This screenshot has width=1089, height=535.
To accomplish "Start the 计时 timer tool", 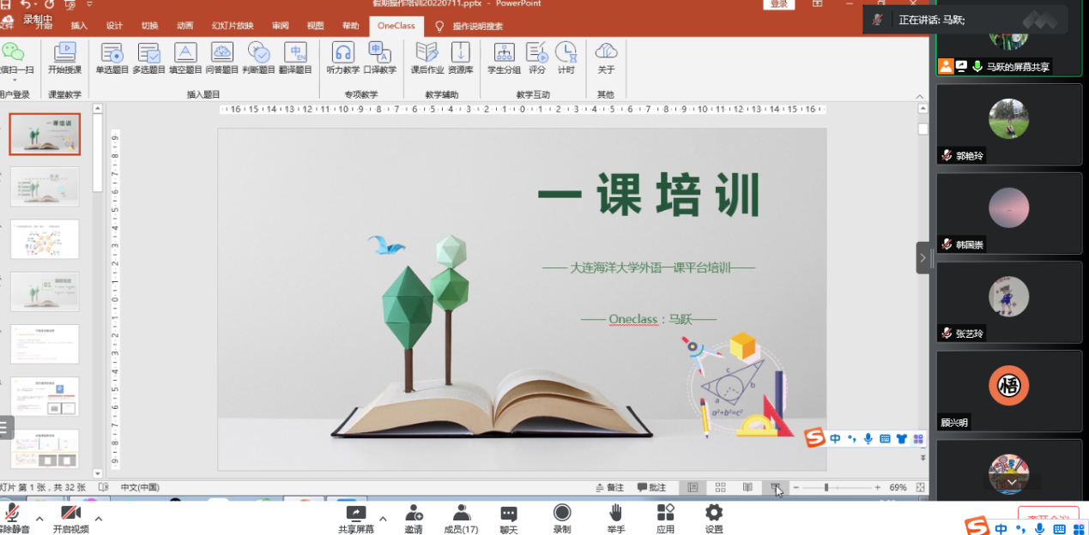I will pyautogui.click(x=566, y=57).
